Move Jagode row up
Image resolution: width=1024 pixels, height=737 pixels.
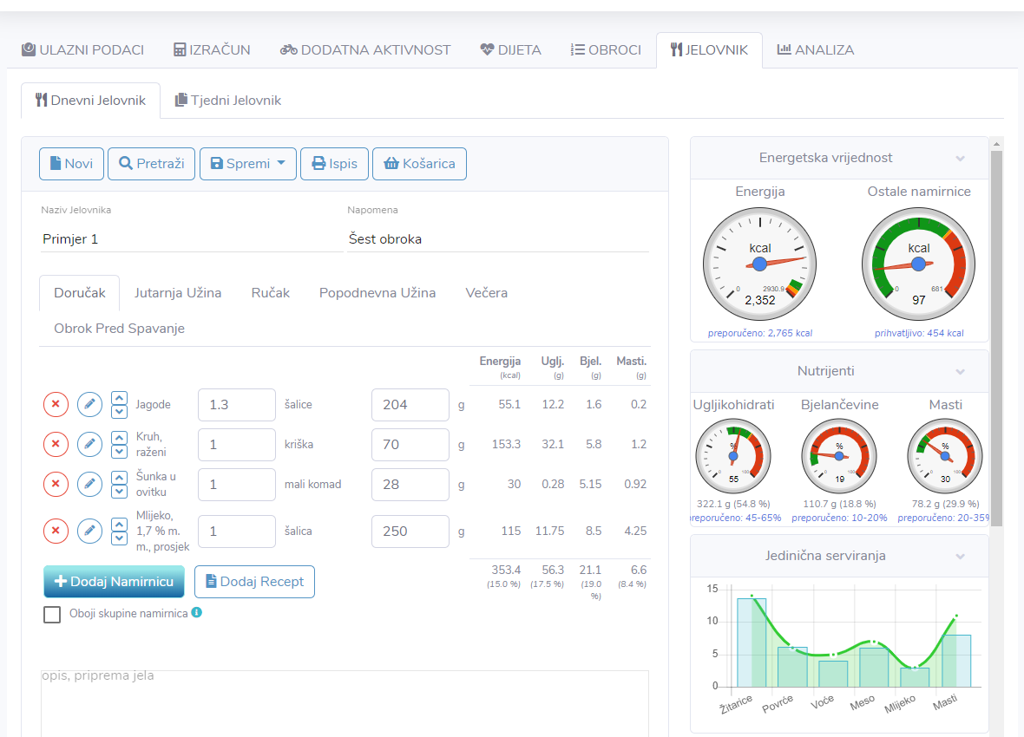click(x=119, y=398)
